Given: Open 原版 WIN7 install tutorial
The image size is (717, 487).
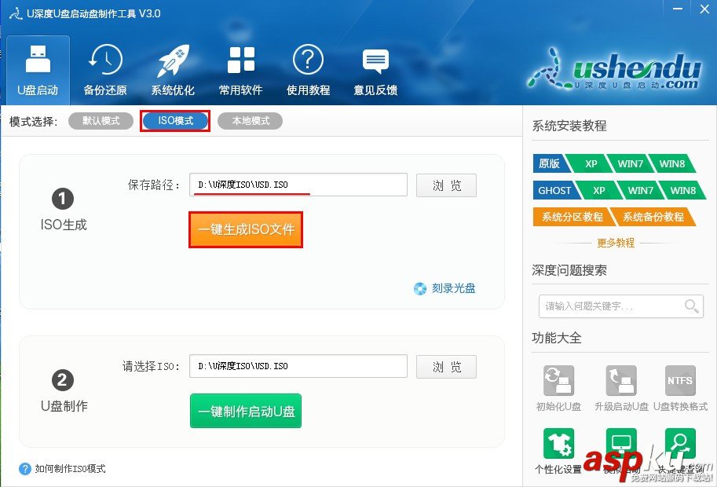Looking at the screenshot, I should point(630,163).
